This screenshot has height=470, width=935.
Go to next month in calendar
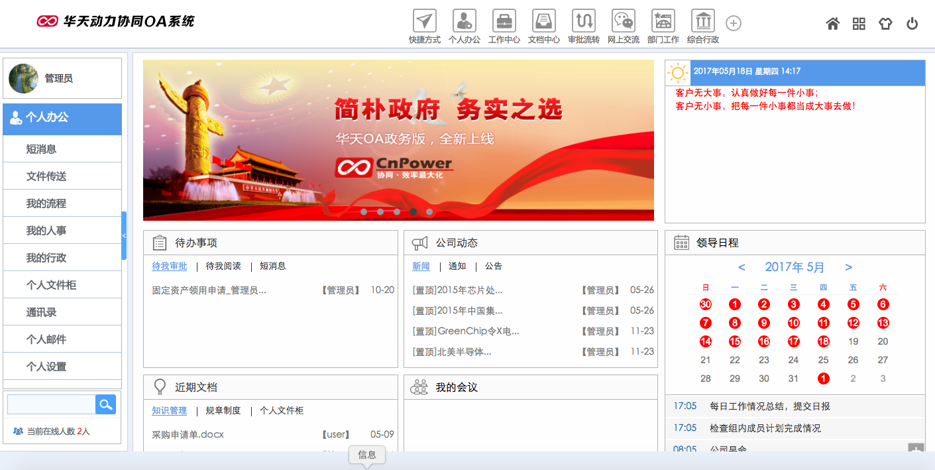848,267
